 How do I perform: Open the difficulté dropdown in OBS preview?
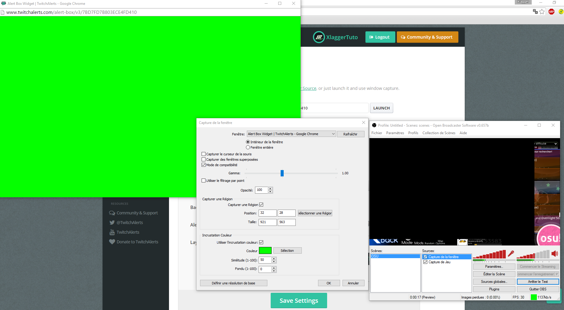click(x=546, y=144)
